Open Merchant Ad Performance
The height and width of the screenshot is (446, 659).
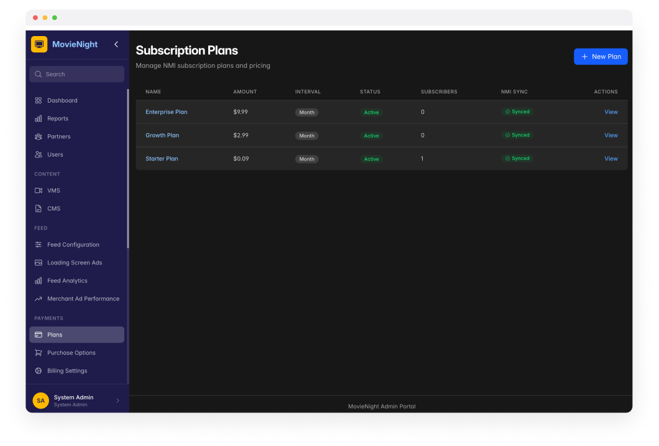click(77, 299)
